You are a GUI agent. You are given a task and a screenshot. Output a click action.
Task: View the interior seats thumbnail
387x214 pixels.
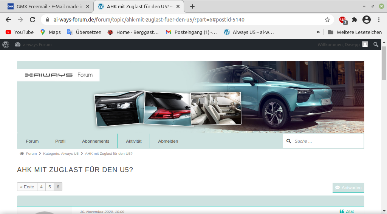point(216,108)
